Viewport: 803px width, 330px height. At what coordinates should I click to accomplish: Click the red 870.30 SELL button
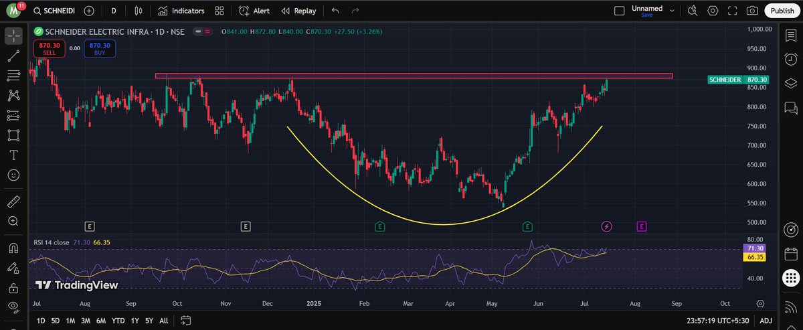(x=50, y=48)
